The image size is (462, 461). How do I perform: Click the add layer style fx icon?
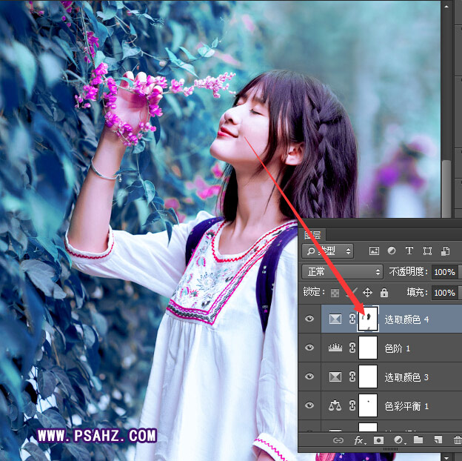point(359,440)
